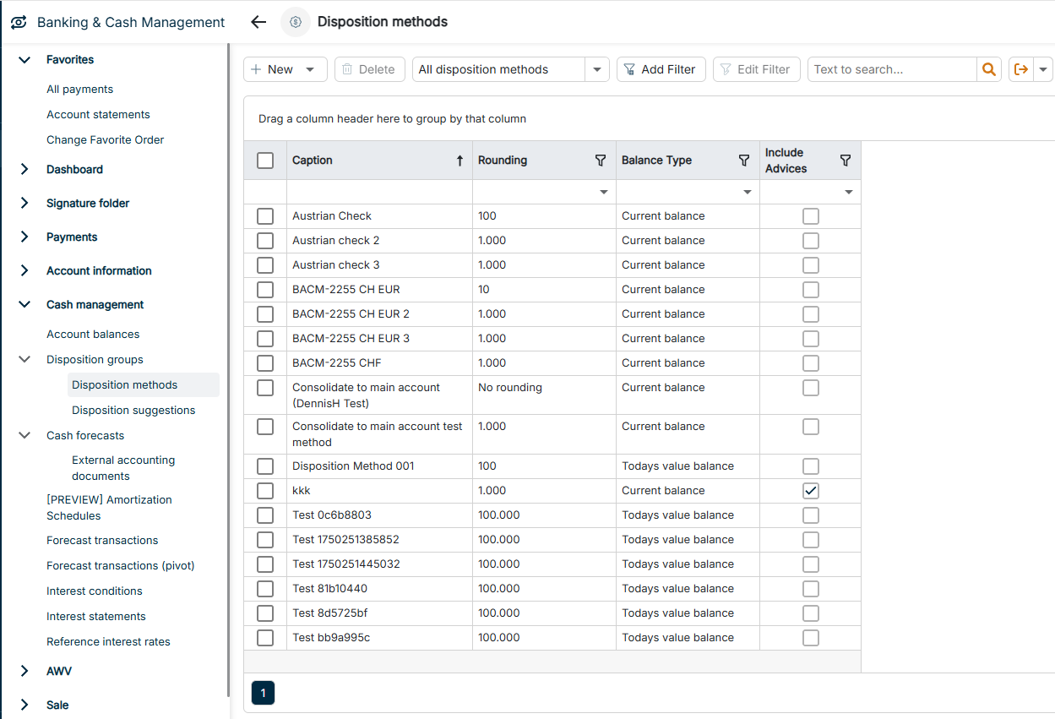The image size is (1055, 719).
Task: Click the orange export arrow icon
Action: coord(1021,69)
